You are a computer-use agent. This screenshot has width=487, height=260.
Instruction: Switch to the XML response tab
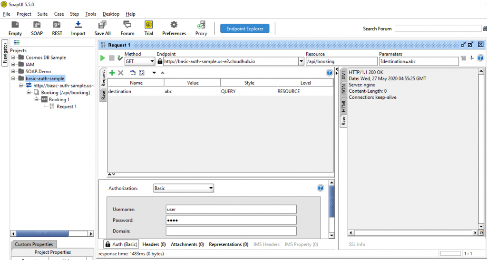pos(343,75)
